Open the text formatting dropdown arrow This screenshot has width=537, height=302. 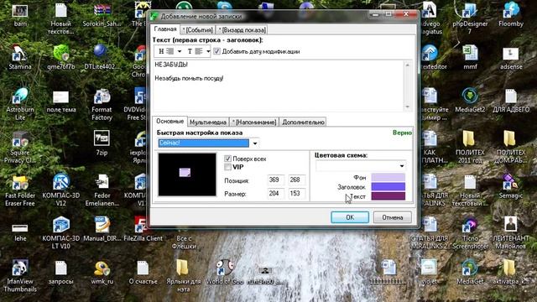click(208, 52)
